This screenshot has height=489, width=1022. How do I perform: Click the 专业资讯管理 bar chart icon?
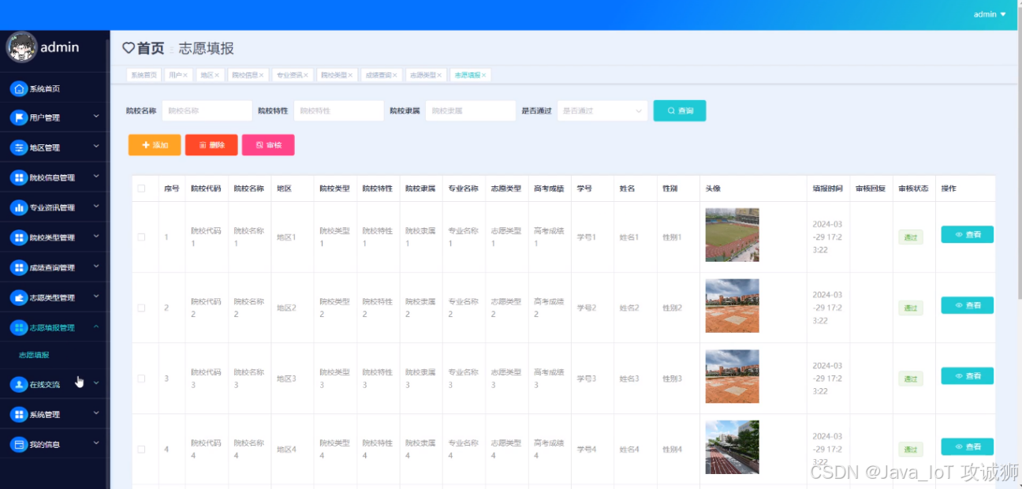pyautogui.click(x=19, y=207)
